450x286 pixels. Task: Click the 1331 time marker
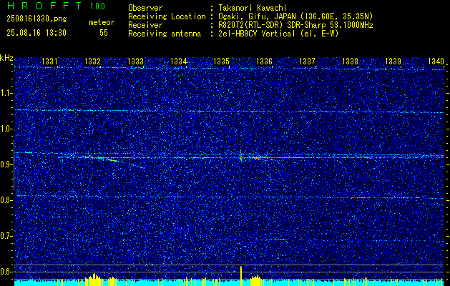tap(49, 61)
